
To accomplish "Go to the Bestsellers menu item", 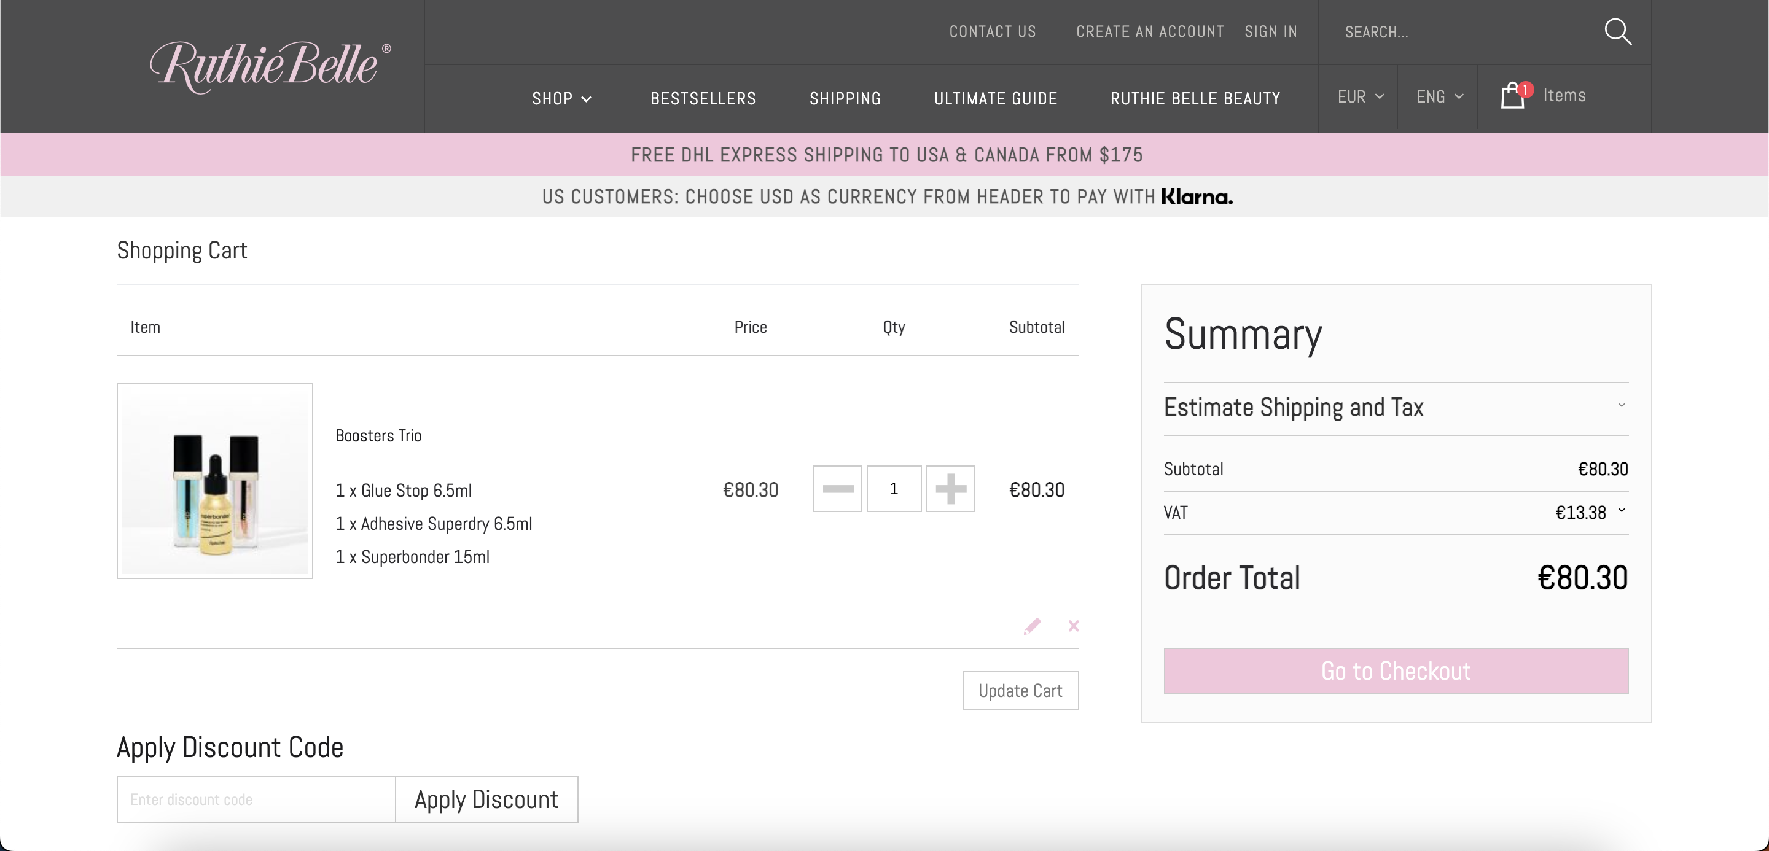I will 703,99.
